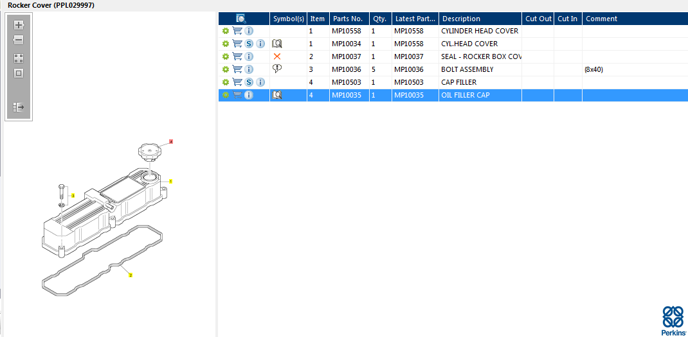Screen dimensions: 688x337
Task: Click the Comment column header
Action: click(635, 19)
